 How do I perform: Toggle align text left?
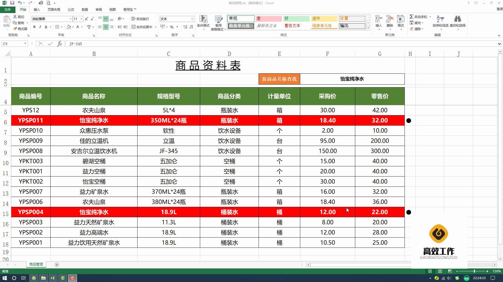pyautogui.click(x=100, y=27)
